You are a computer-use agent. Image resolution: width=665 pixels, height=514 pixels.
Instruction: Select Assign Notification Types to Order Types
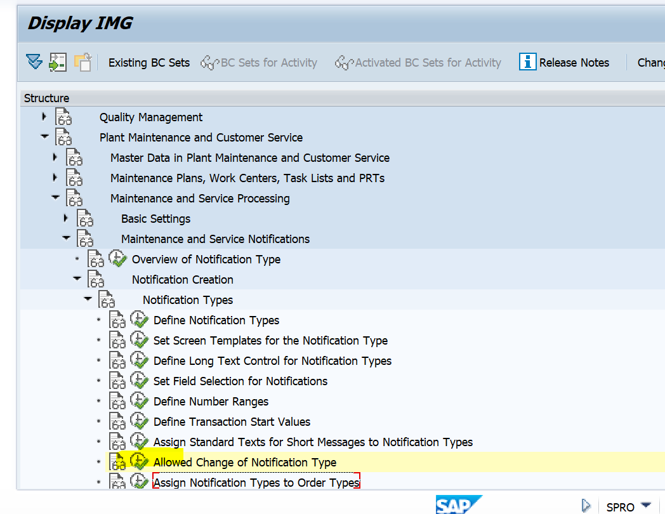(x=255, y=482)
